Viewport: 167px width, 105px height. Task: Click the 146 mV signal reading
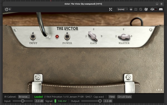[62, 101]
